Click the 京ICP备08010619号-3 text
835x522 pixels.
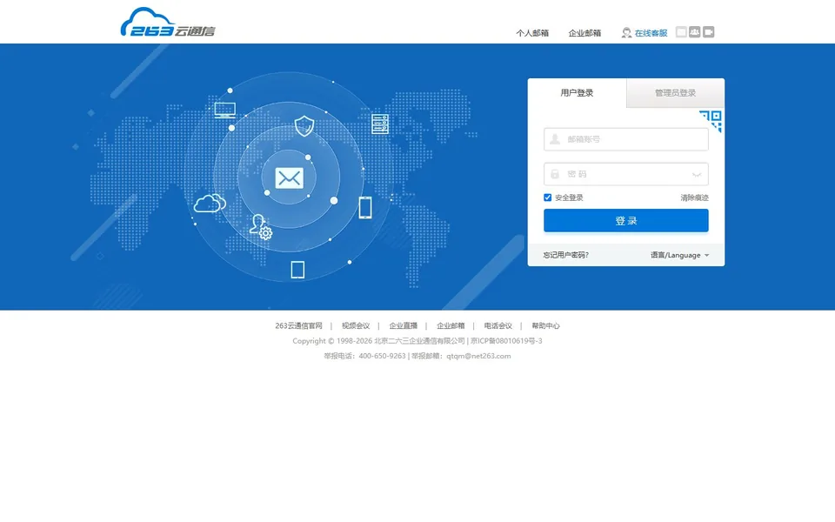click(x=506, y=341)
